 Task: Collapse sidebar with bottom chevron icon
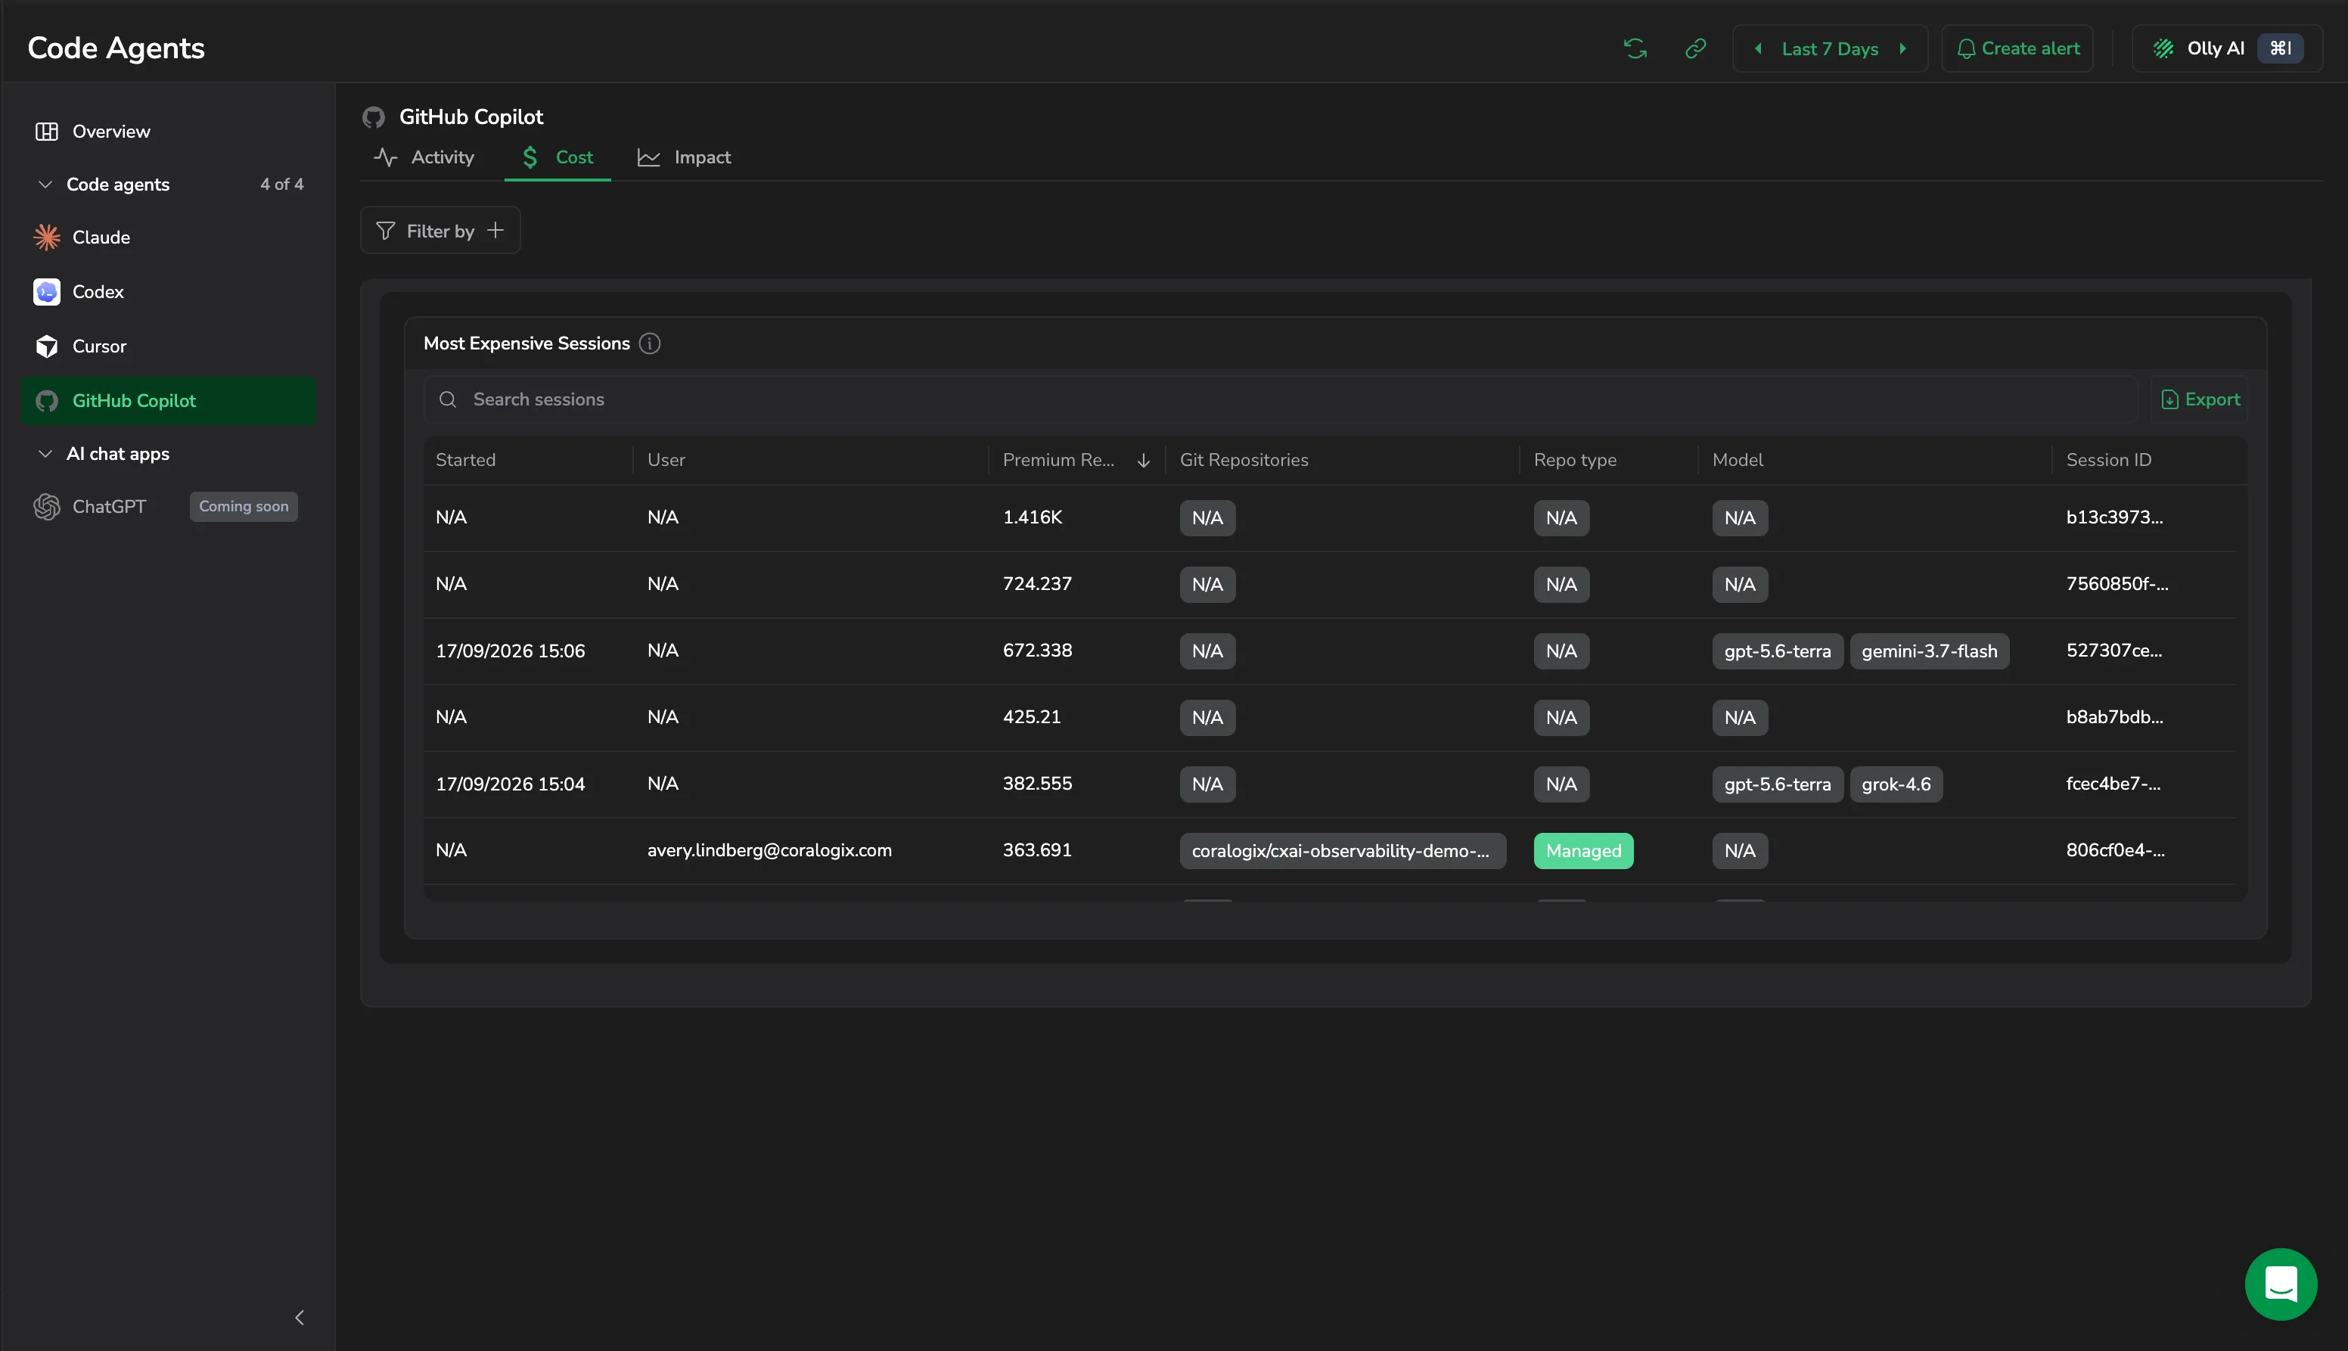(x=300, y=1318)
